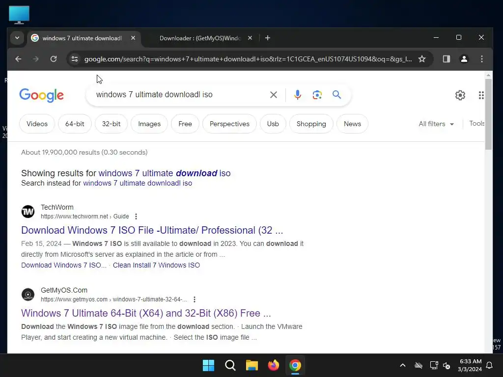Viewport: 503px width, 377px height.
Task: Apply the 64-bit filter chip
Action: pos(75,124)
